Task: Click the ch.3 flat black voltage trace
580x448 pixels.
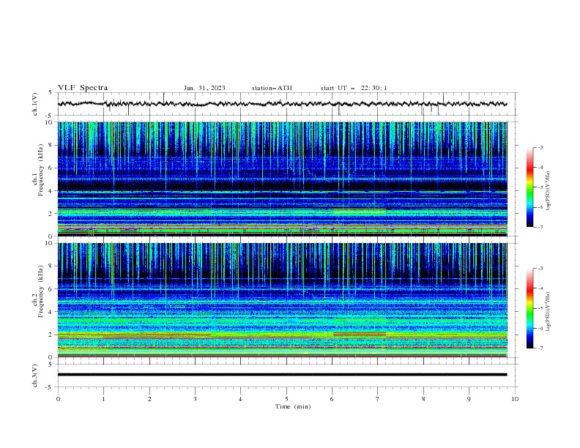Action: pos(282,375)
